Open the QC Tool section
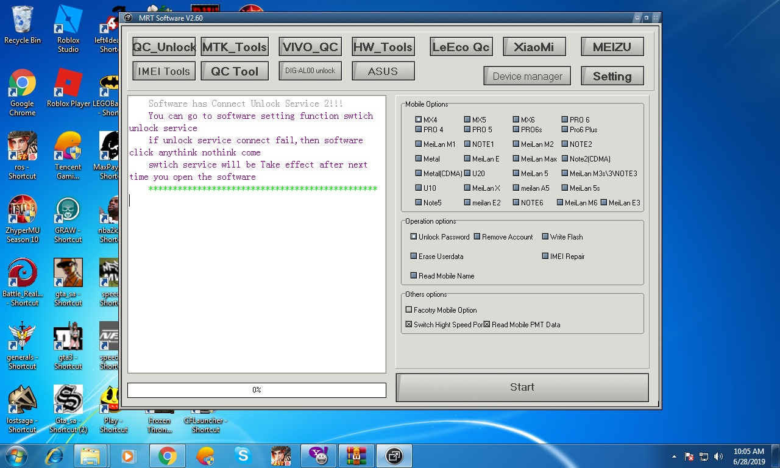Viewport: 780px width, 468px height. (x=235, y=71)
